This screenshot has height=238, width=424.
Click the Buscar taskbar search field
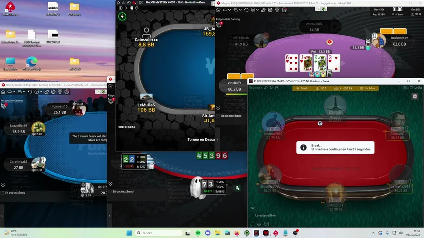coord(159,233)
